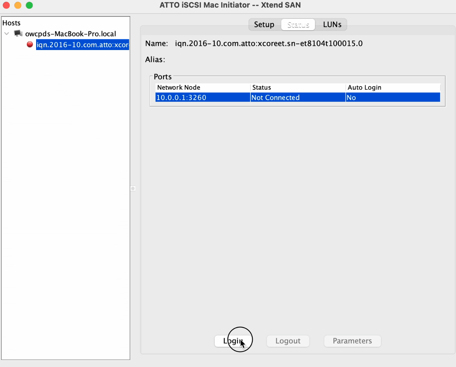456x367 pixels.
Task: Select the 10.0.0.1:3260 port row
Action: coord(202,98)
